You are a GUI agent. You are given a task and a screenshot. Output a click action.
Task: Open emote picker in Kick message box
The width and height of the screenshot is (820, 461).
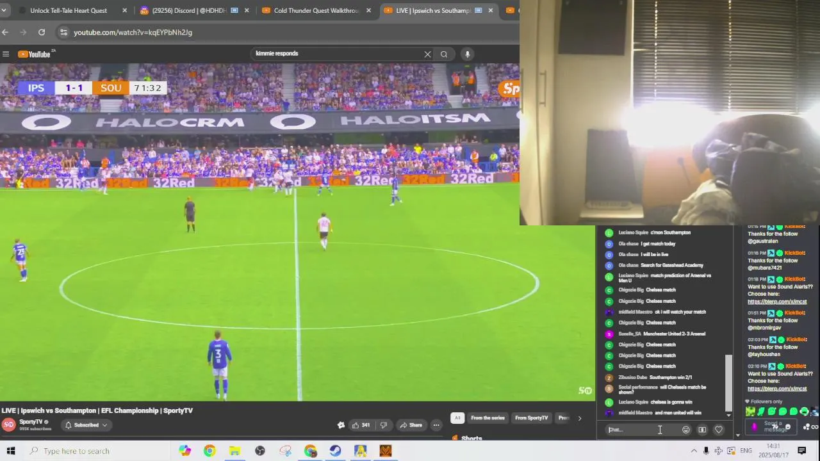click(x=788, y=427)
